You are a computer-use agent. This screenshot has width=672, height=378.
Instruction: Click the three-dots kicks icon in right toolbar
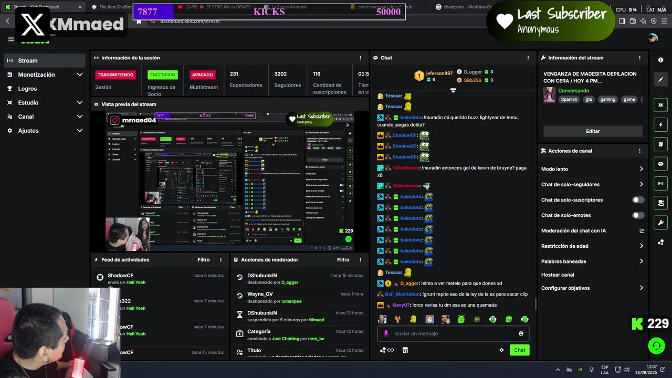point(660,242)
